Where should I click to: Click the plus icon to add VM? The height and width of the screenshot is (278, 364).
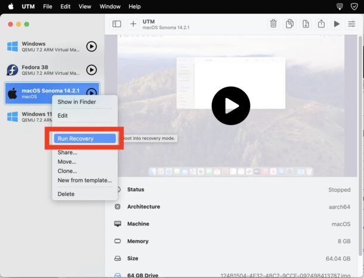point(132,24)
